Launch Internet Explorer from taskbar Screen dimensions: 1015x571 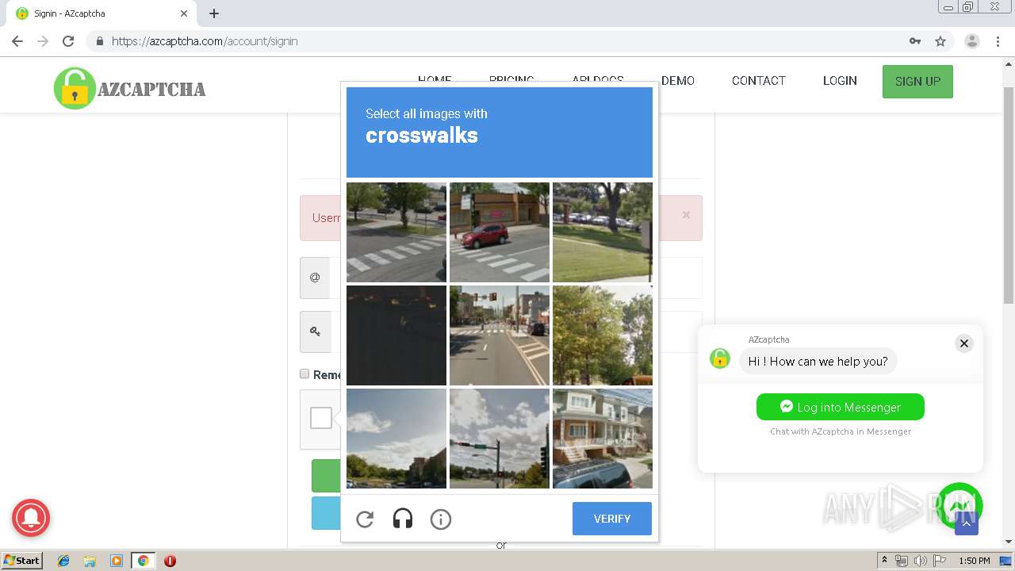(63, 561)
